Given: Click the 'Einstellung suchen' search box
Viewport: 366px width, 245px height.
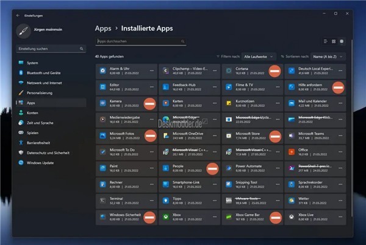Looking at the screenshot, I should click(x=49, y=48).
